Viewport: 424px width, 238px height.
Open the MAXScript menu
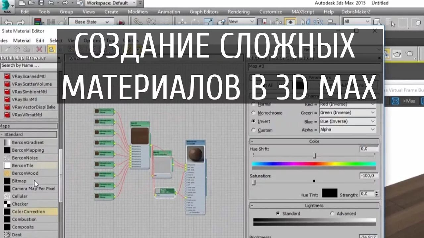[x=303, y=12]
